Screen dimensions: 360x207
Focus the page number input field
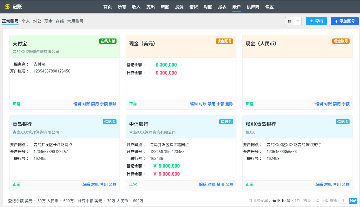click(343, 201)
